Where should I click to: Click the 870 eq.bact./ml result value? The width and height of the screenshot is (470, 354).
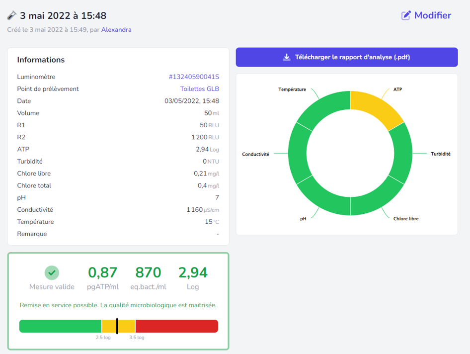coord(148,272)
